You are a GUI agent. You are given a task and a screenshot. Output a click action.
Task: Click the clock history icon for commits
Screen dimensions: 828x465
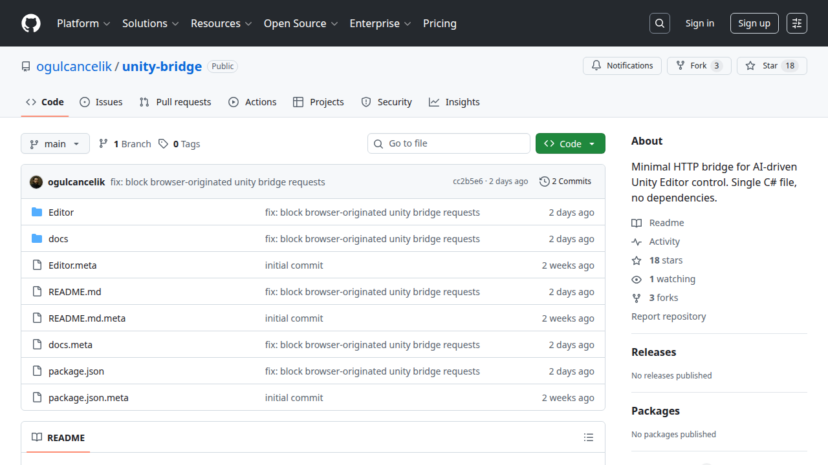(545, 181)
